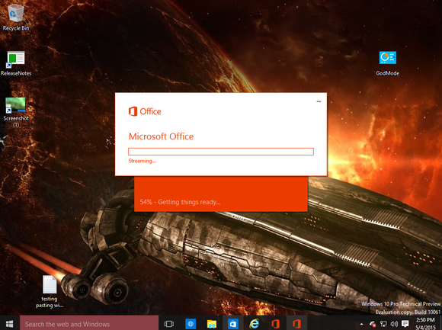Click the first Office taskbar icon
442x330 pixels.
[275, 324]
